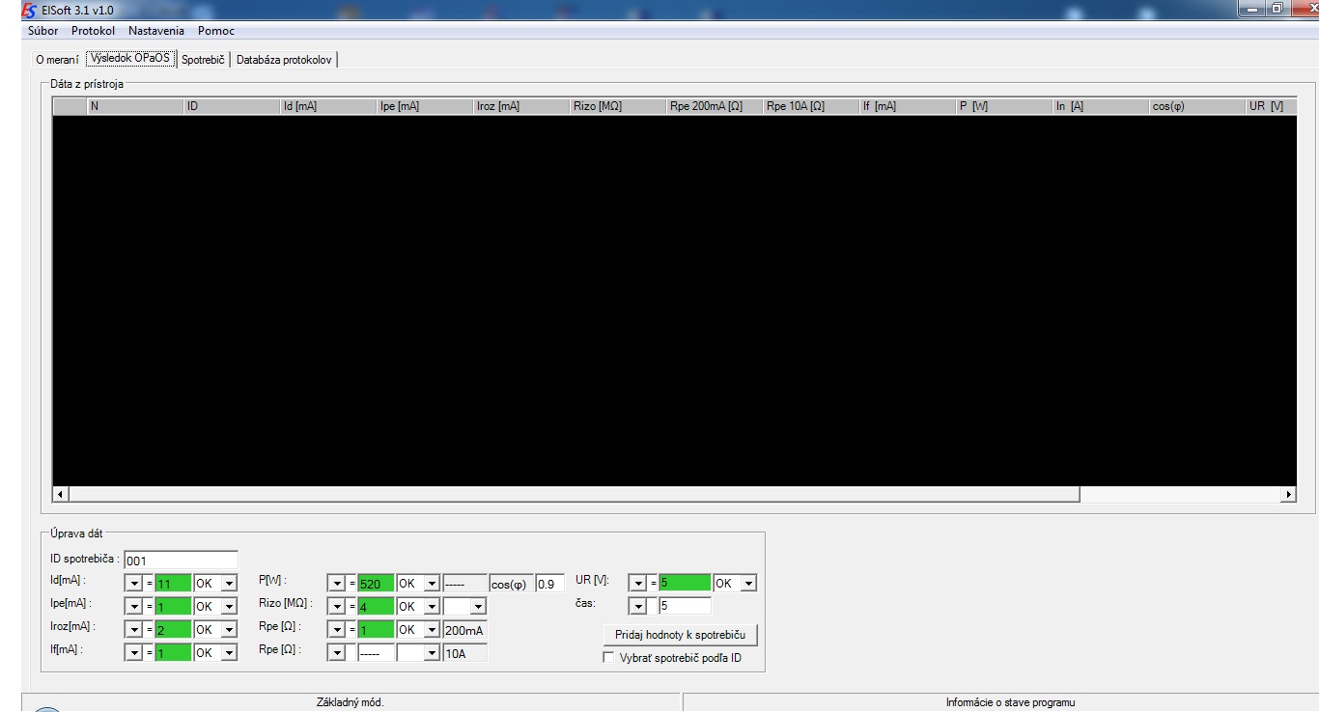Click the N column header

pyautogui.click(x=135, y=106)
